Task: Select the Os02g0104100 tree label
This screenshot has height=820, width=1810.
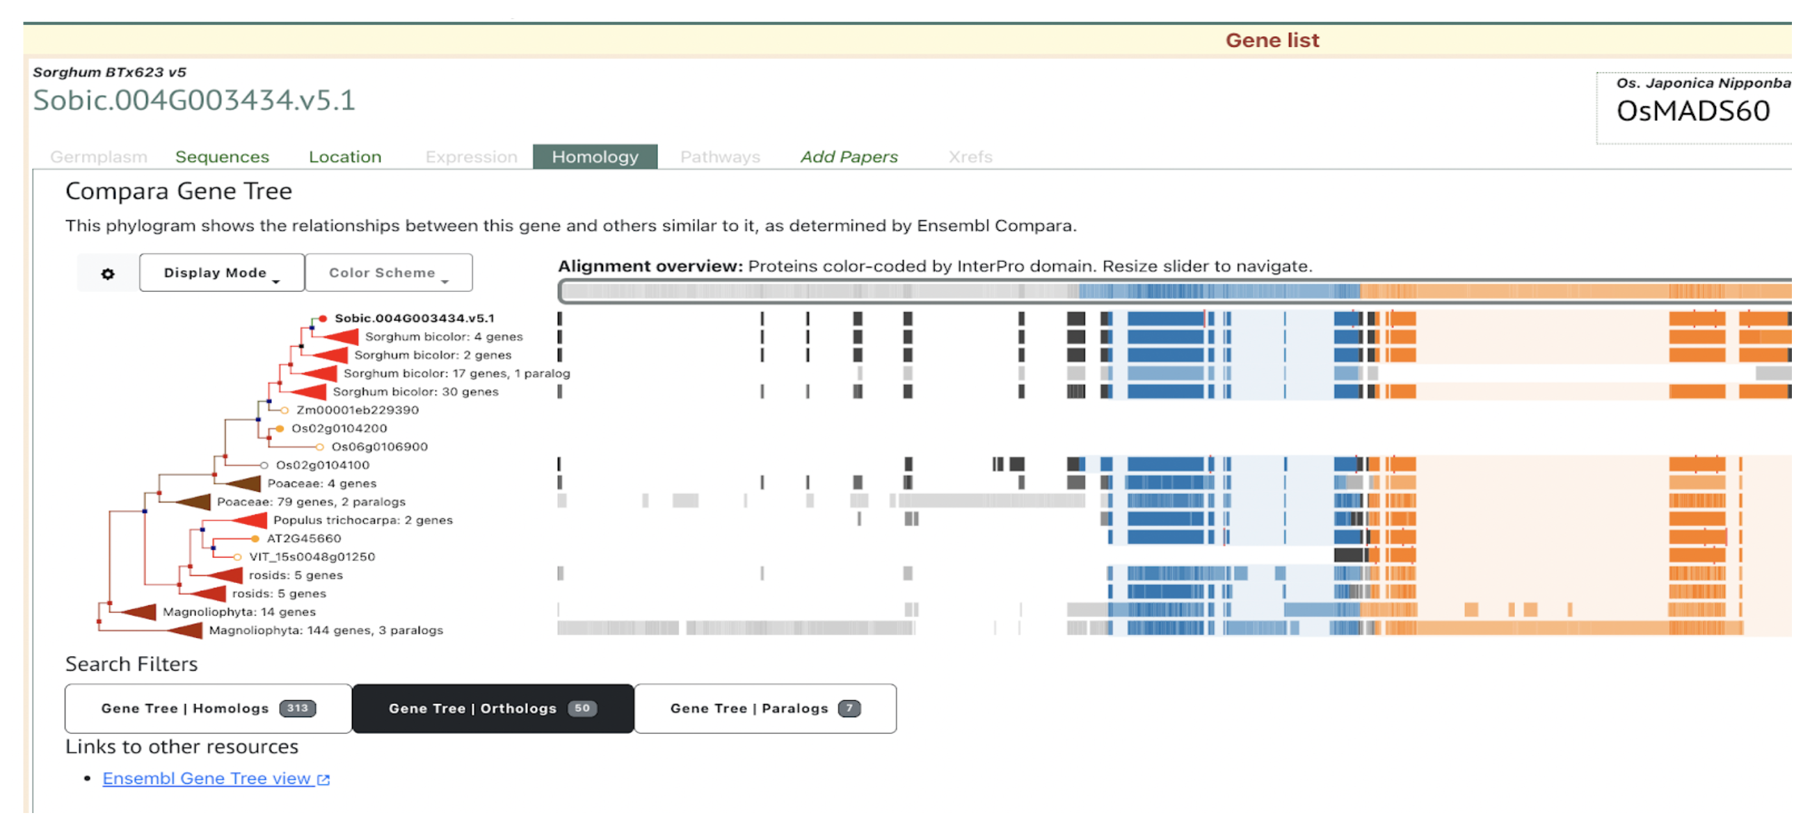Action: click(x=322, y=465)
